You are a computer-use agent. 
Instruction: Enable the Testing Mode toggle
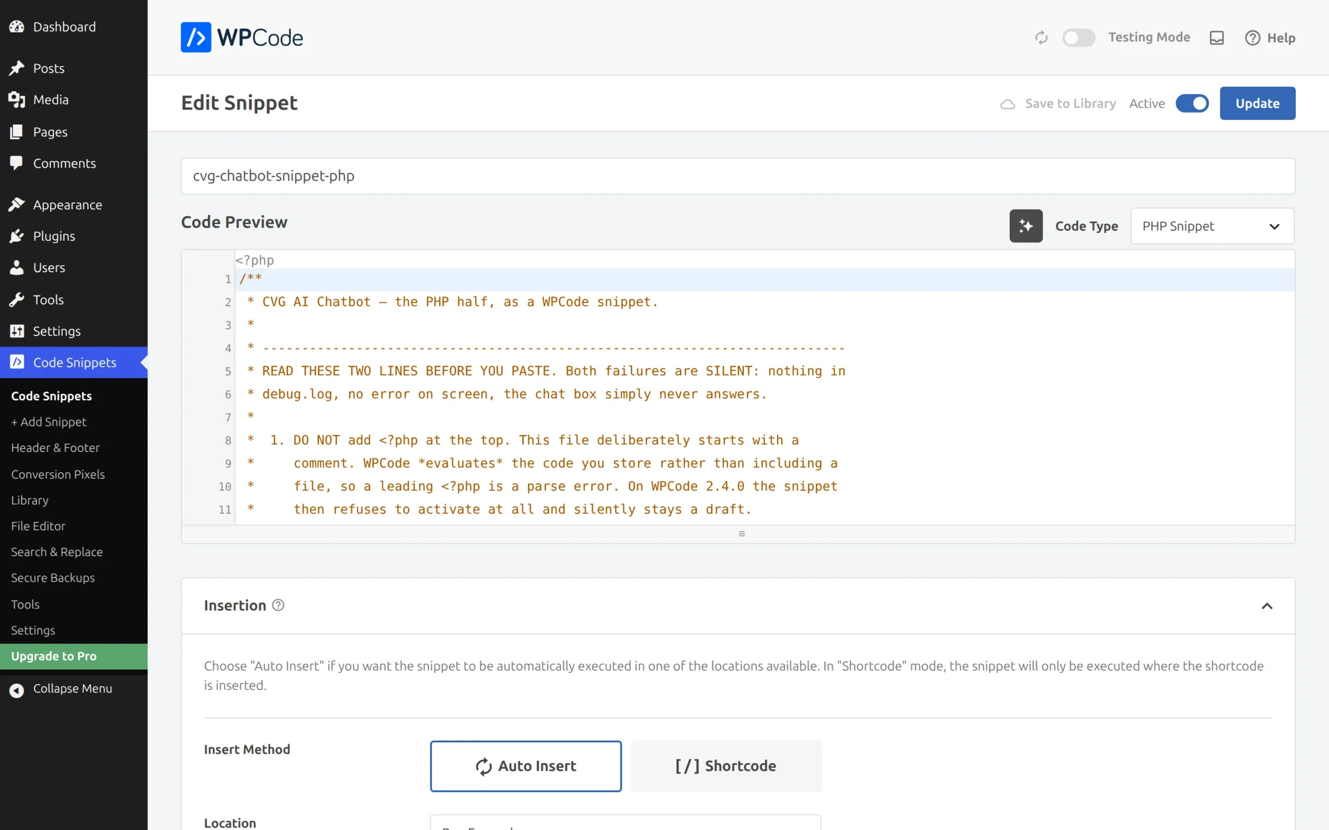pyautogui.click(x=1079, y=37)
